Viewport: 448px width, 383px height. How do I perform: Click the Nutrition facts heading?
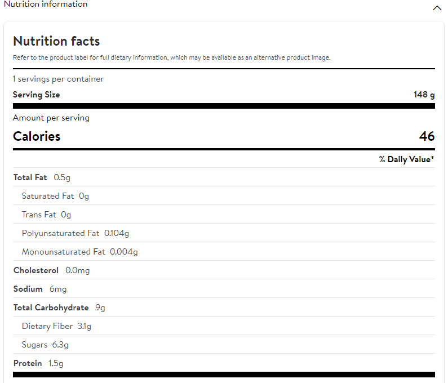(x=56, y=41)
